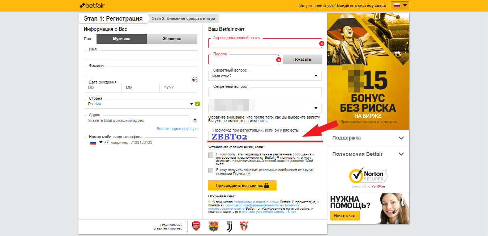Click the FC Barcelona crest icon
This screenshot has width=488, height=236.
[x=213, y=226]
